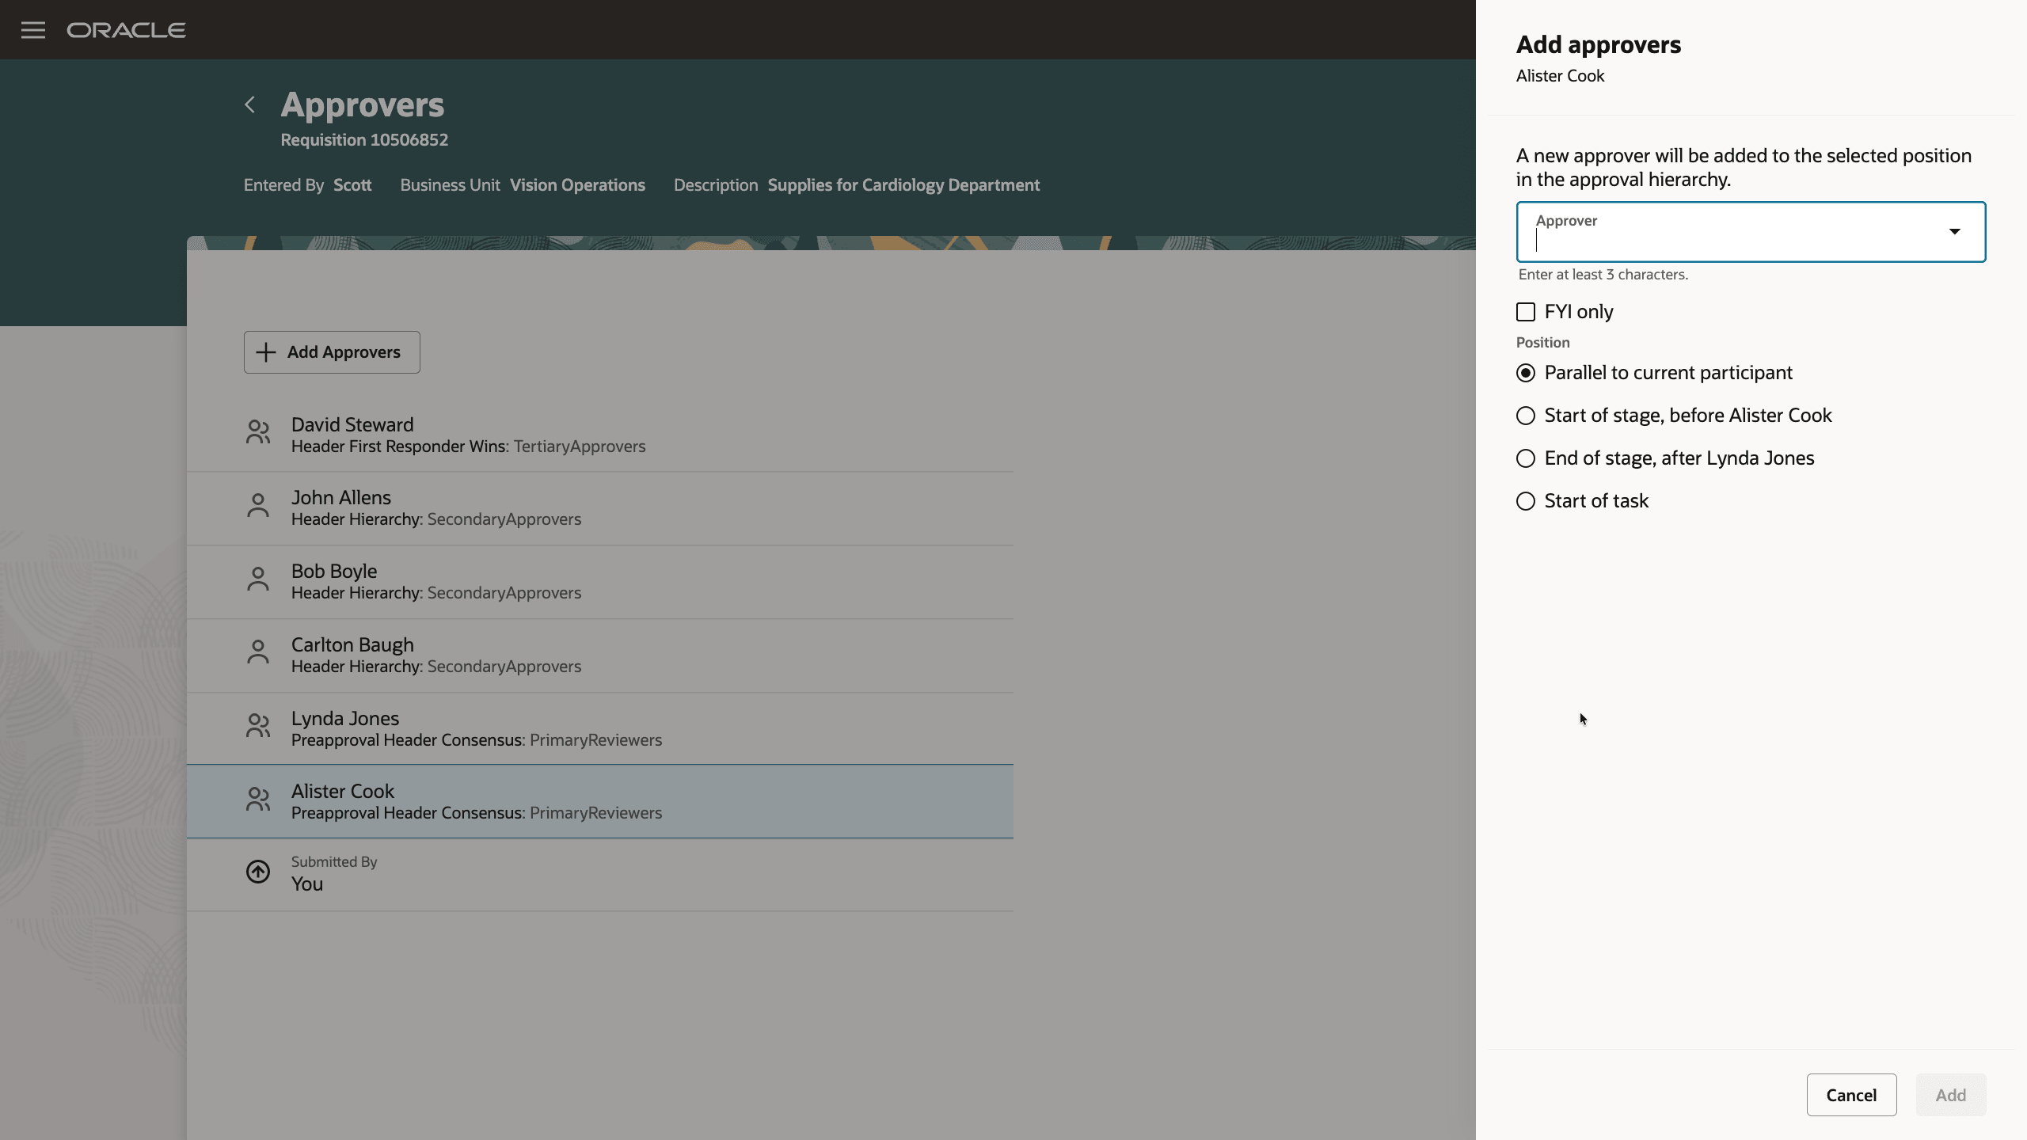Select Start of task position
This screenshot has height=1140, width=2027.
(x=1526, y=500)
